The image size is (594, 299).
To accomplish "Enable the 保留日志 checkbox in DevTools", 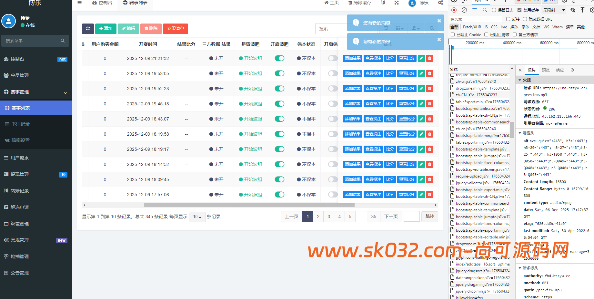I will [494, 10].
